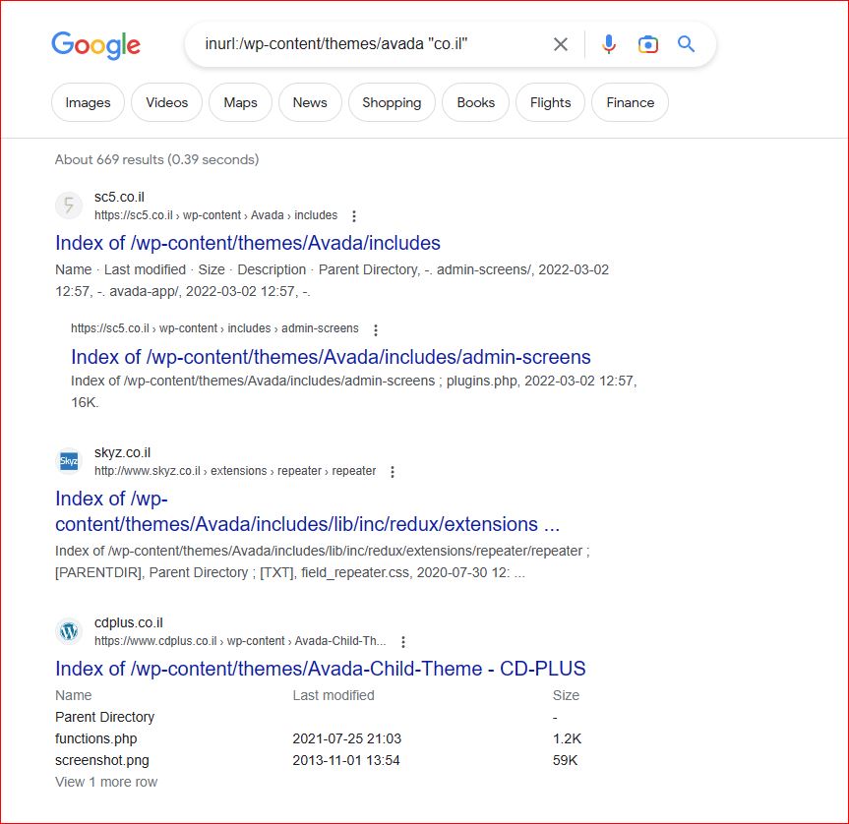
Task: Open the includes/admin-screens index result
Action: click(x=331, y=357)
